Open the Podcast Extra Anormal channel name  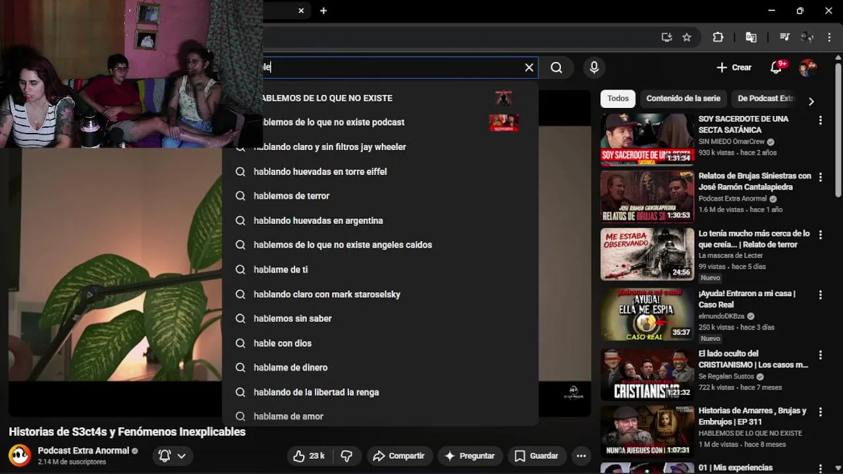pyautogui.click(x=83, y=451)
